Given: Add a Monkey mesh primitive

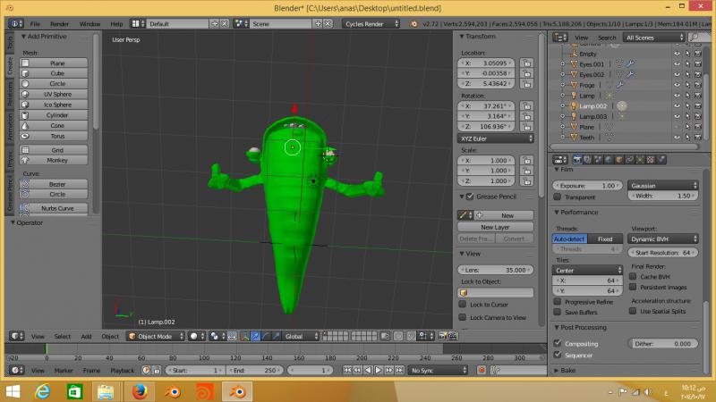Looking at the screenshot, I should tap(57, 161).
